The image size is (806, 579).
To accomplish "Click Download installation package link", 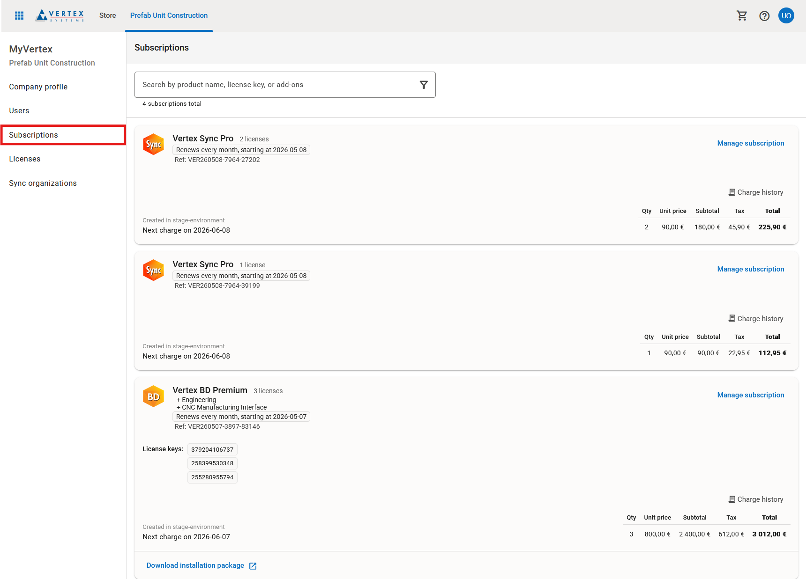I will pos(195,565).
